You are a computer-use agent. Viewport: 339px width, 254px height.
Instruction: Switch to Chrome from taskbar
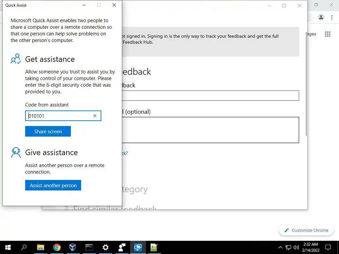coord(57,247)
